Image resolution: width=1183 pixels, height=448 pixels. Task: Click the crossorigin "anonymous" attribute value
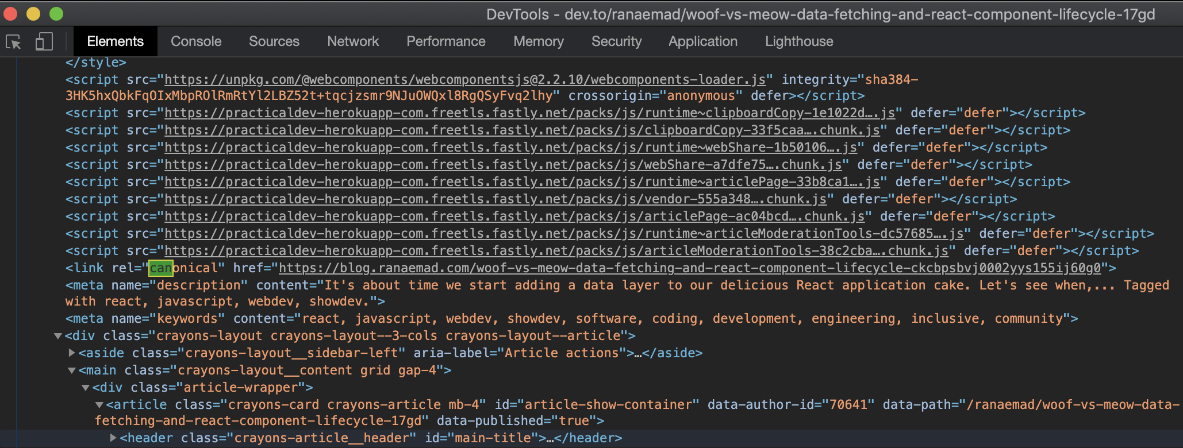click(701, 95)
